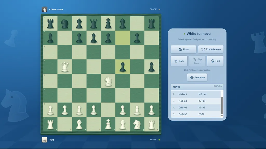Select the white pawn on h2
The height and width of the screenshot is (149, 266).
click(x=151, y=110)
